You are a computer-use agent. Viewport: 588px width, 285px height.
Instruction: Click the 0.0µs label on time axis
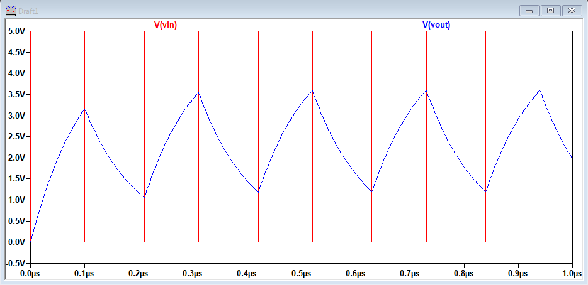point(30,274)
